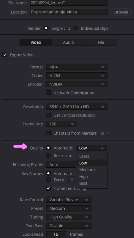134x238 pixels.
Task: Select the Individual clips render option
Action: 75,28
